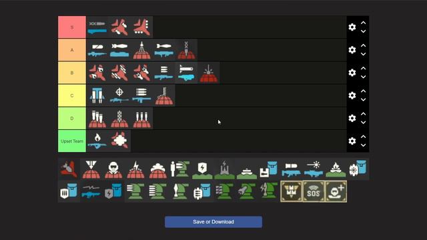Pick the orbital railcannon globe icon in A tier
This screenshot has width=427, height=240.
coord(187,50)
